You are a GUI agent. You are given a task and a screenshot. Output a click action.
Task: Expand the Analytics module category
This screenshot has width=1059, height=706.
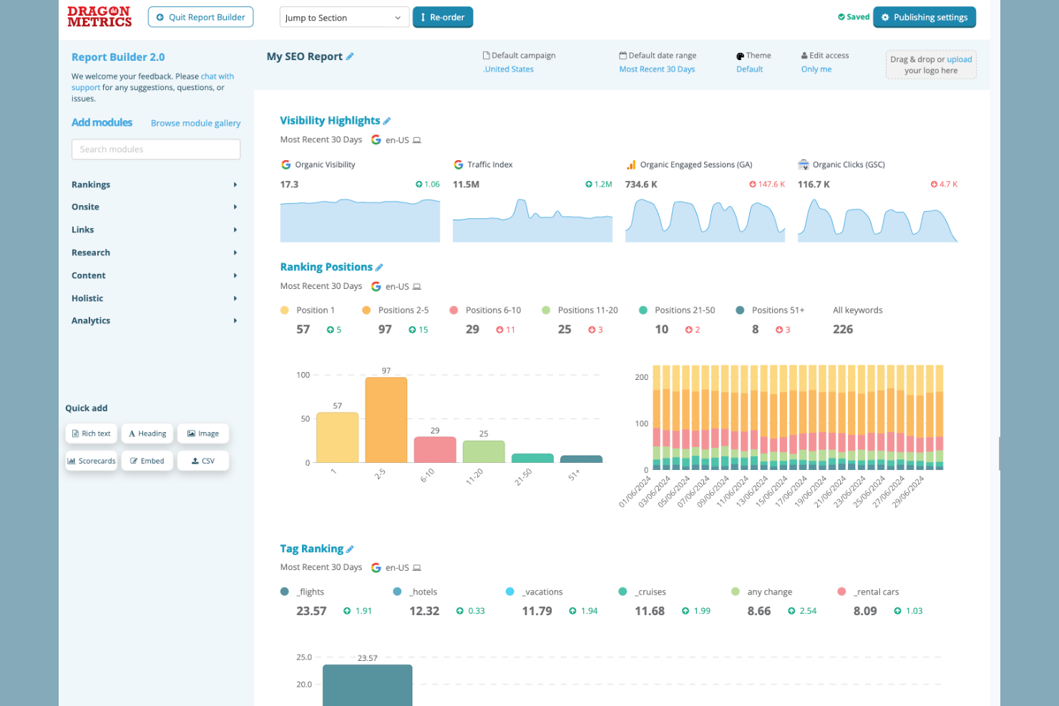[x=90, y=320]
